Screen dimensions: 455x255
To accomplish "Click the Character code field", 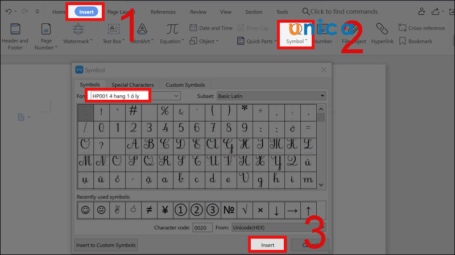I will point(202,228).
